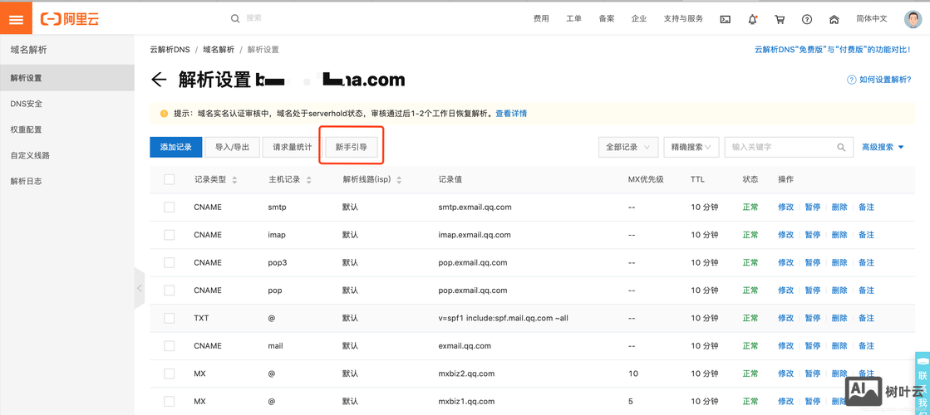
Task: Go to Alibaba Cloud logo home
Action: (69, 19)
